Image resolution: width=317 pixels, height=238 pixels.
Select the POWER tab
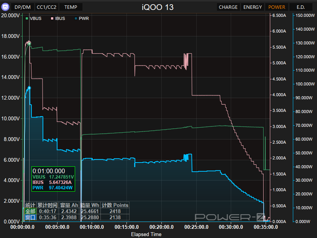click(277, 7)
